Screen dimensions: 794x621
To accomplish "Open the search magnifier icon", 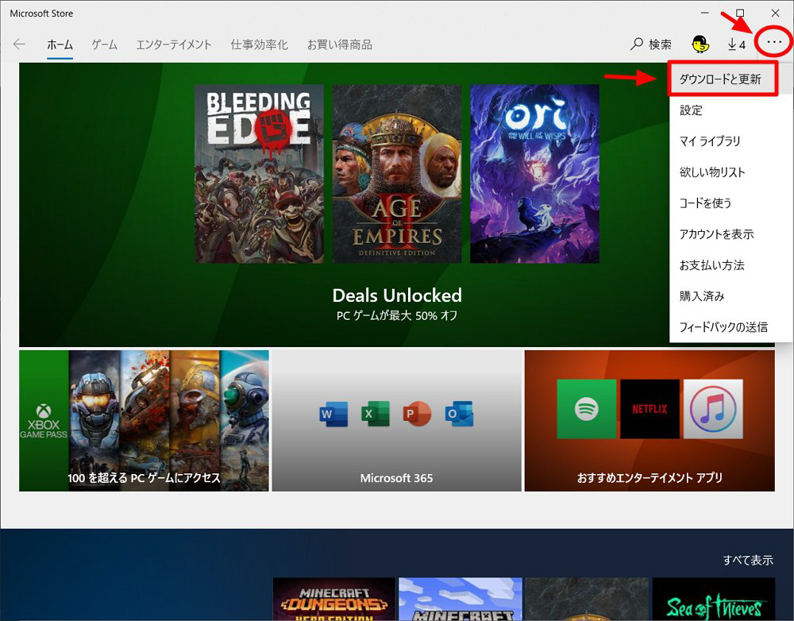I will point(637,44).
